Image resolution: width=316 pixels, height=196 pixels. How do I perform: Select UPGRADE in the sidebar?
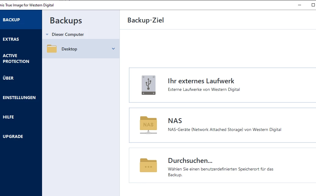click(x=13, y=136)
